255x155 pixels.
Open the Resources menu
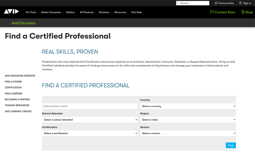[120, 12]
